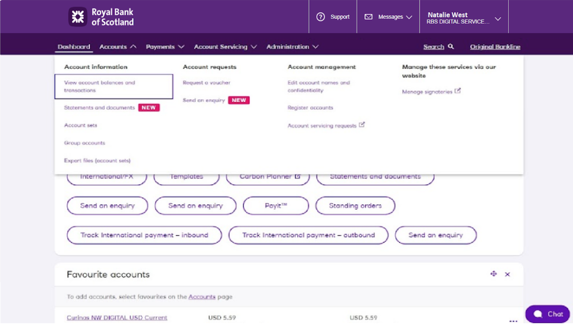Open Support via the question mark icon
The image size is (573, 324).
click(x=321, y=17)
